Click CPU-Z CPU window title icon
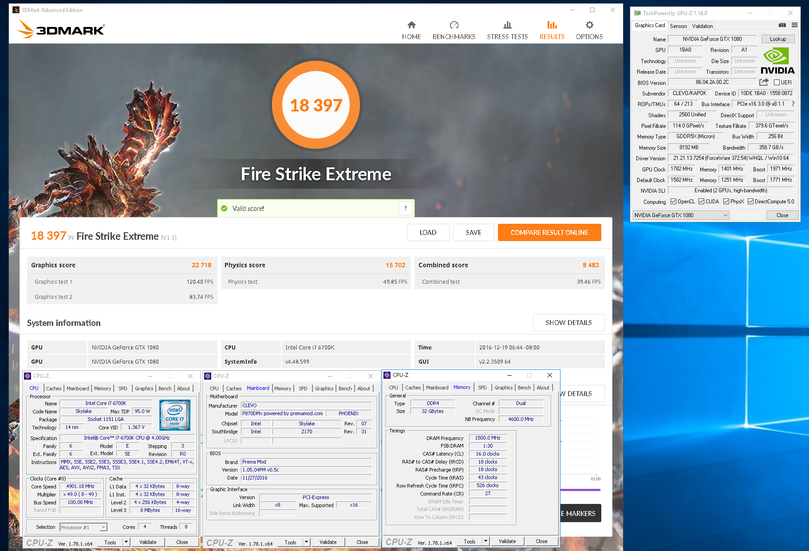This screenshot has width=809, height=551. tap(28, 376)
